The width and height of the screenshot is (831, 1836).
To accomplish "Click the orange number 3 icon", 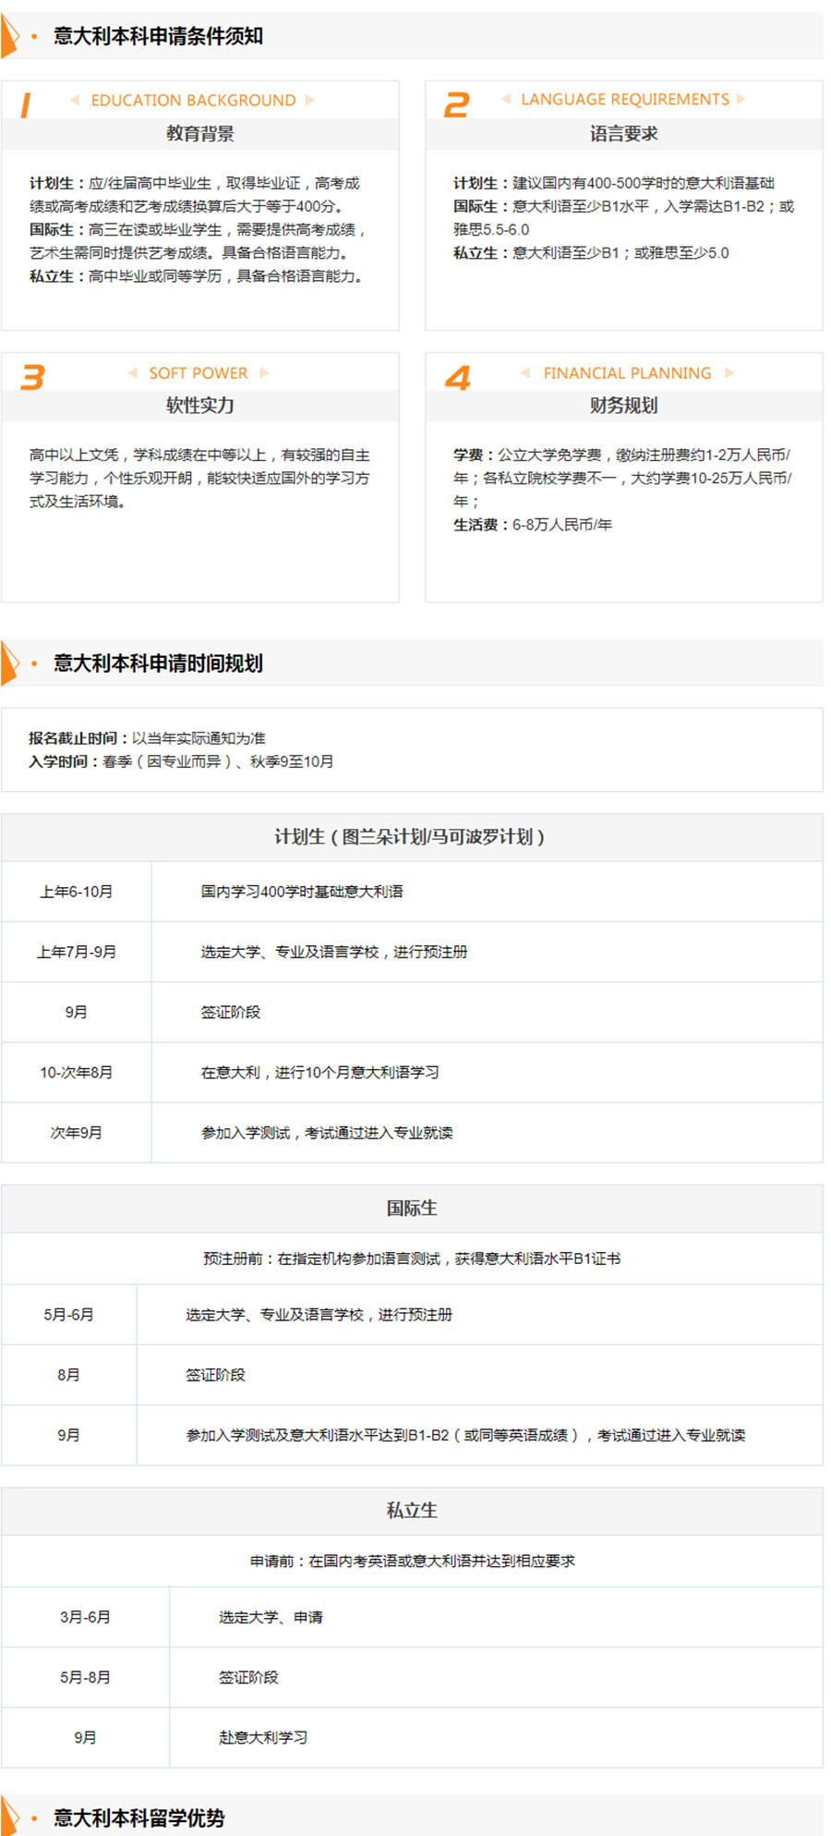I will point(32,377).
